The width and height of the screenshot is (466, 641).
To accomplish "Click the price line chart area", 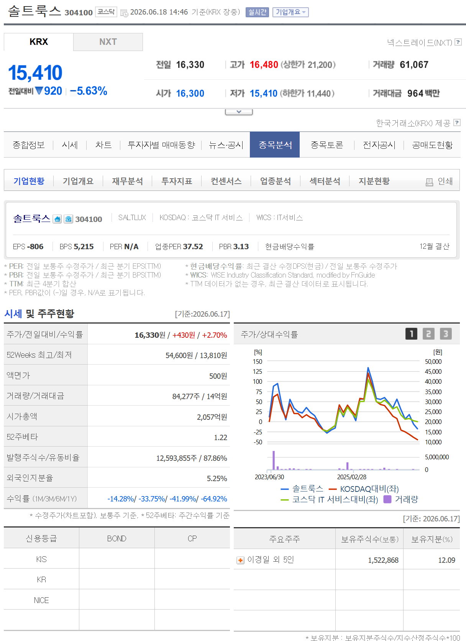I will [x=343, y=401].
